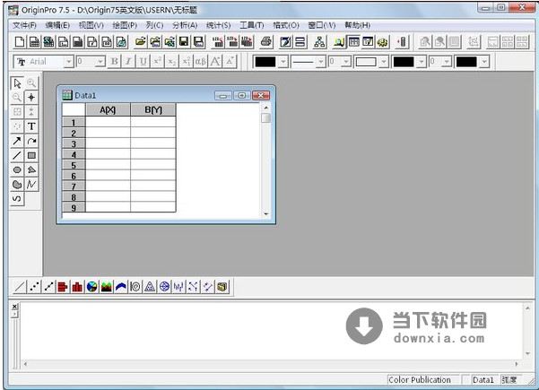The height and width of the screenshot is (390, 539).
Task: Click the Add New Columns icon
Action: click(x=402, y=42)
